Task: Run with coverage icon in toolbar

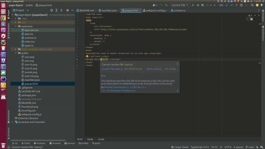Action: (202, 5)
